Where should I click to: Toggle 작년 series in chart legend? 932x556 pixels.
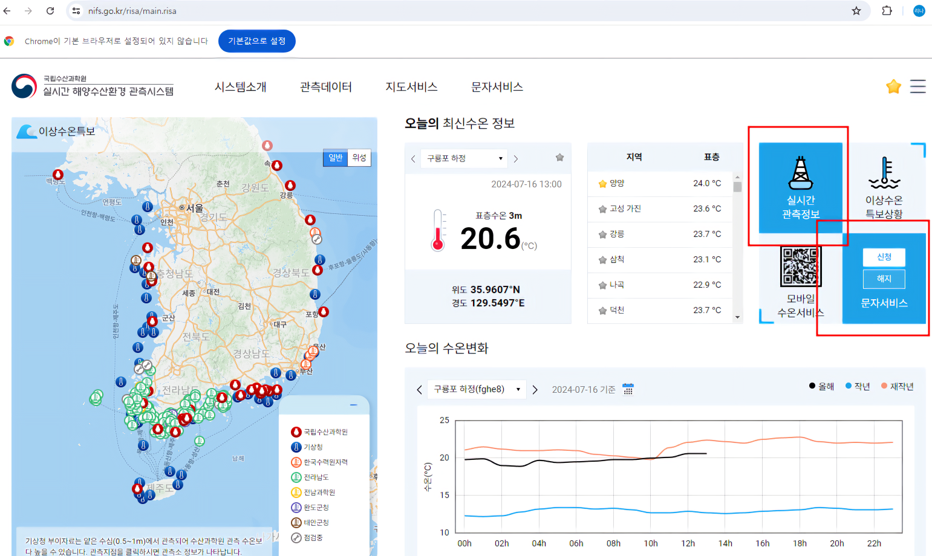point(858,386)
